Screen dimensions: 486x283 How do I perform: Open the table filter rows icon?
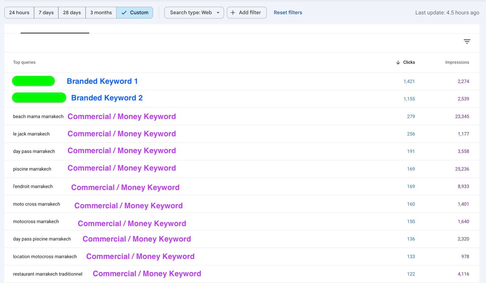coord(467,42)
